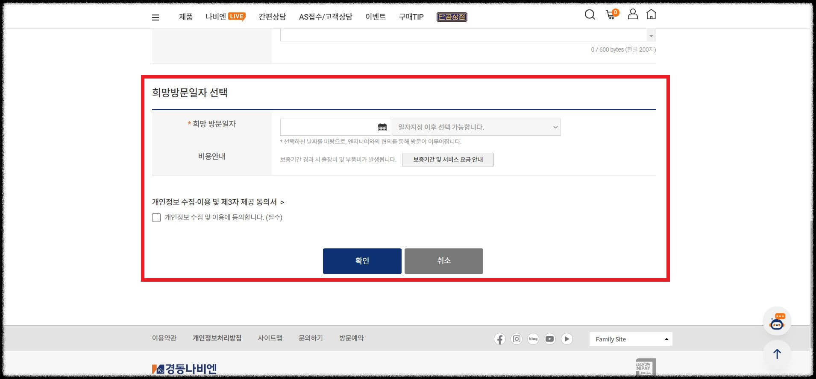Visit the Instagram page icon

pos(517,339)
